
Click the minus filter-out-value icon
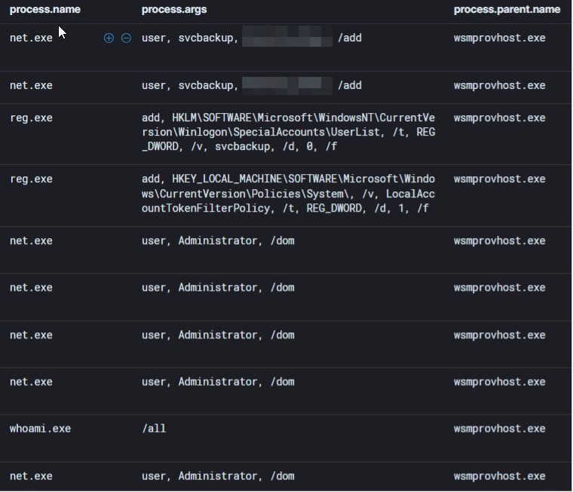coord(126,38)
